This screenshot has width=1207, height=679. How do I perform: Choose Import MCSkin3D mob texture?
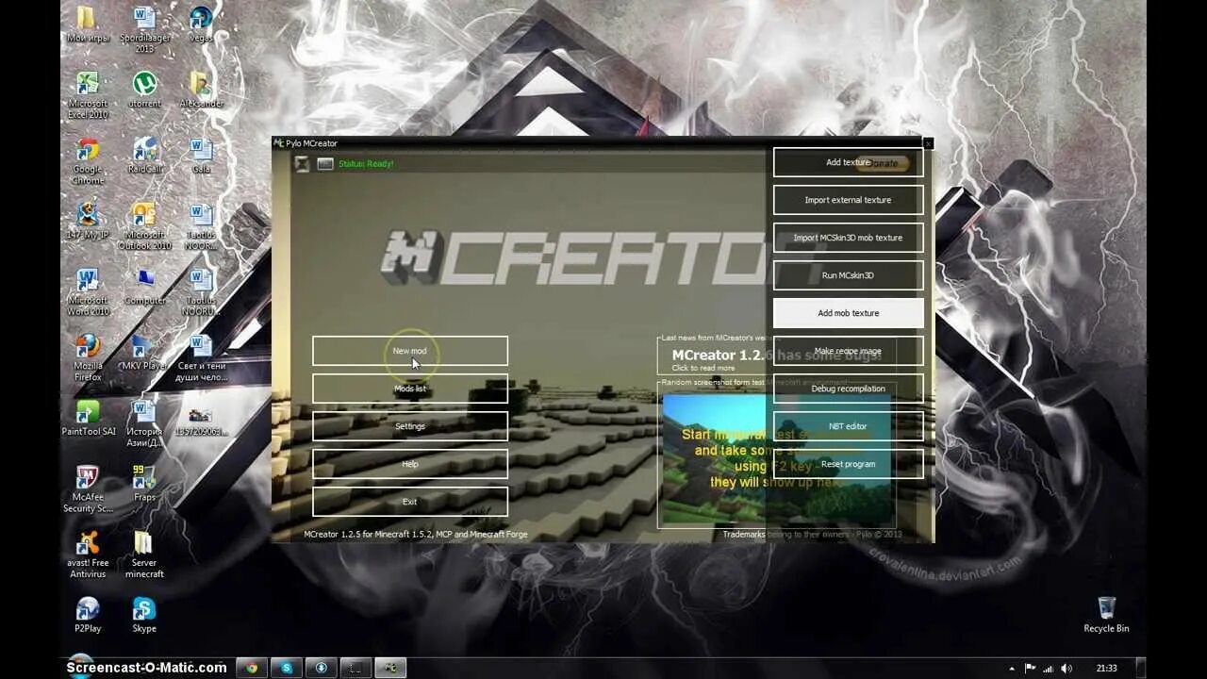848,238
